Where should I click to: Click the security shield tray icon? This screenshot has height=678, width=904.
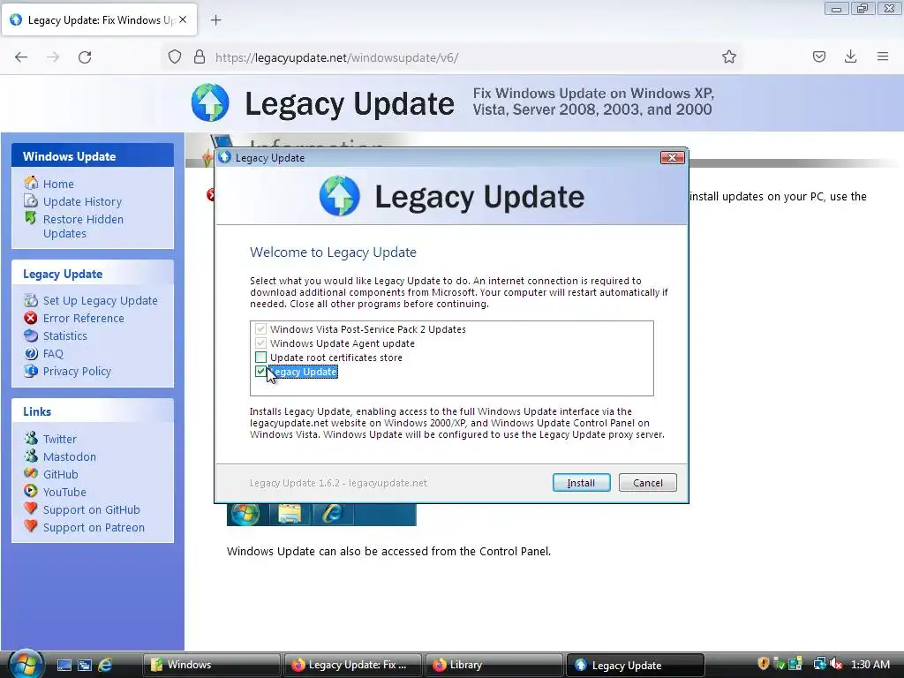[764, 664]
